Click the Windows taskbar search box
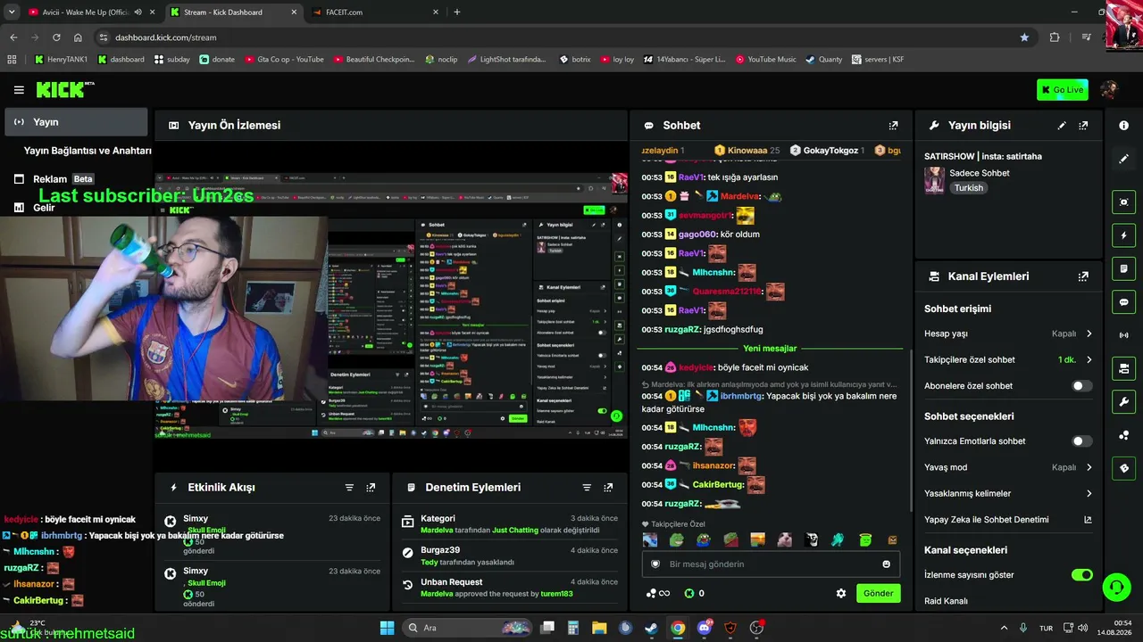The width and height of the screenshot is (1143, 642). [466, 628]
